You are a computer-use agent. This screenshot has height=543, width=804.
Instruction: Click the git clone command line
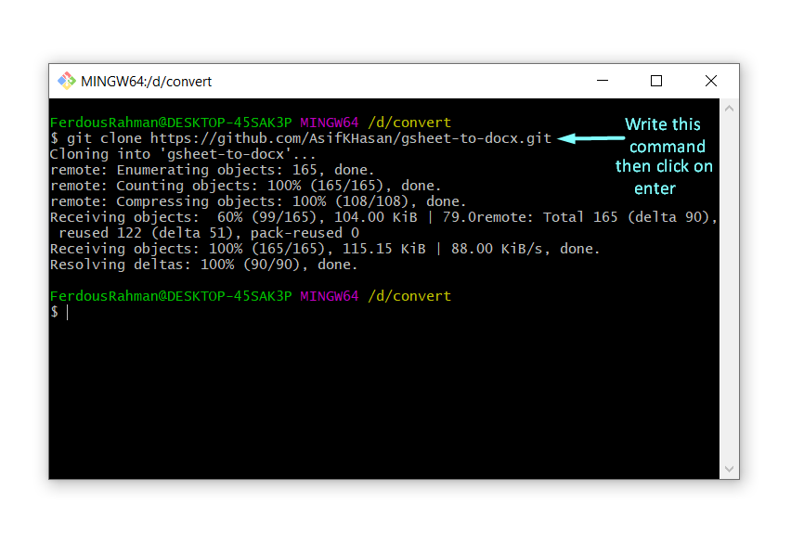click(x=301, y=138)
